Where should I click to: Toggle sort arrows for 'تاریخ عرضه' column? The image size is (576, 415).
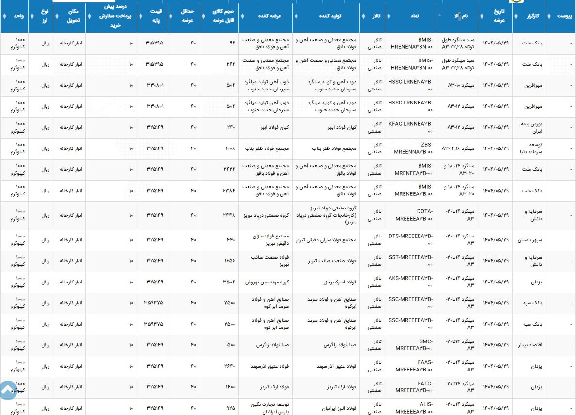(x=482, y=16)
